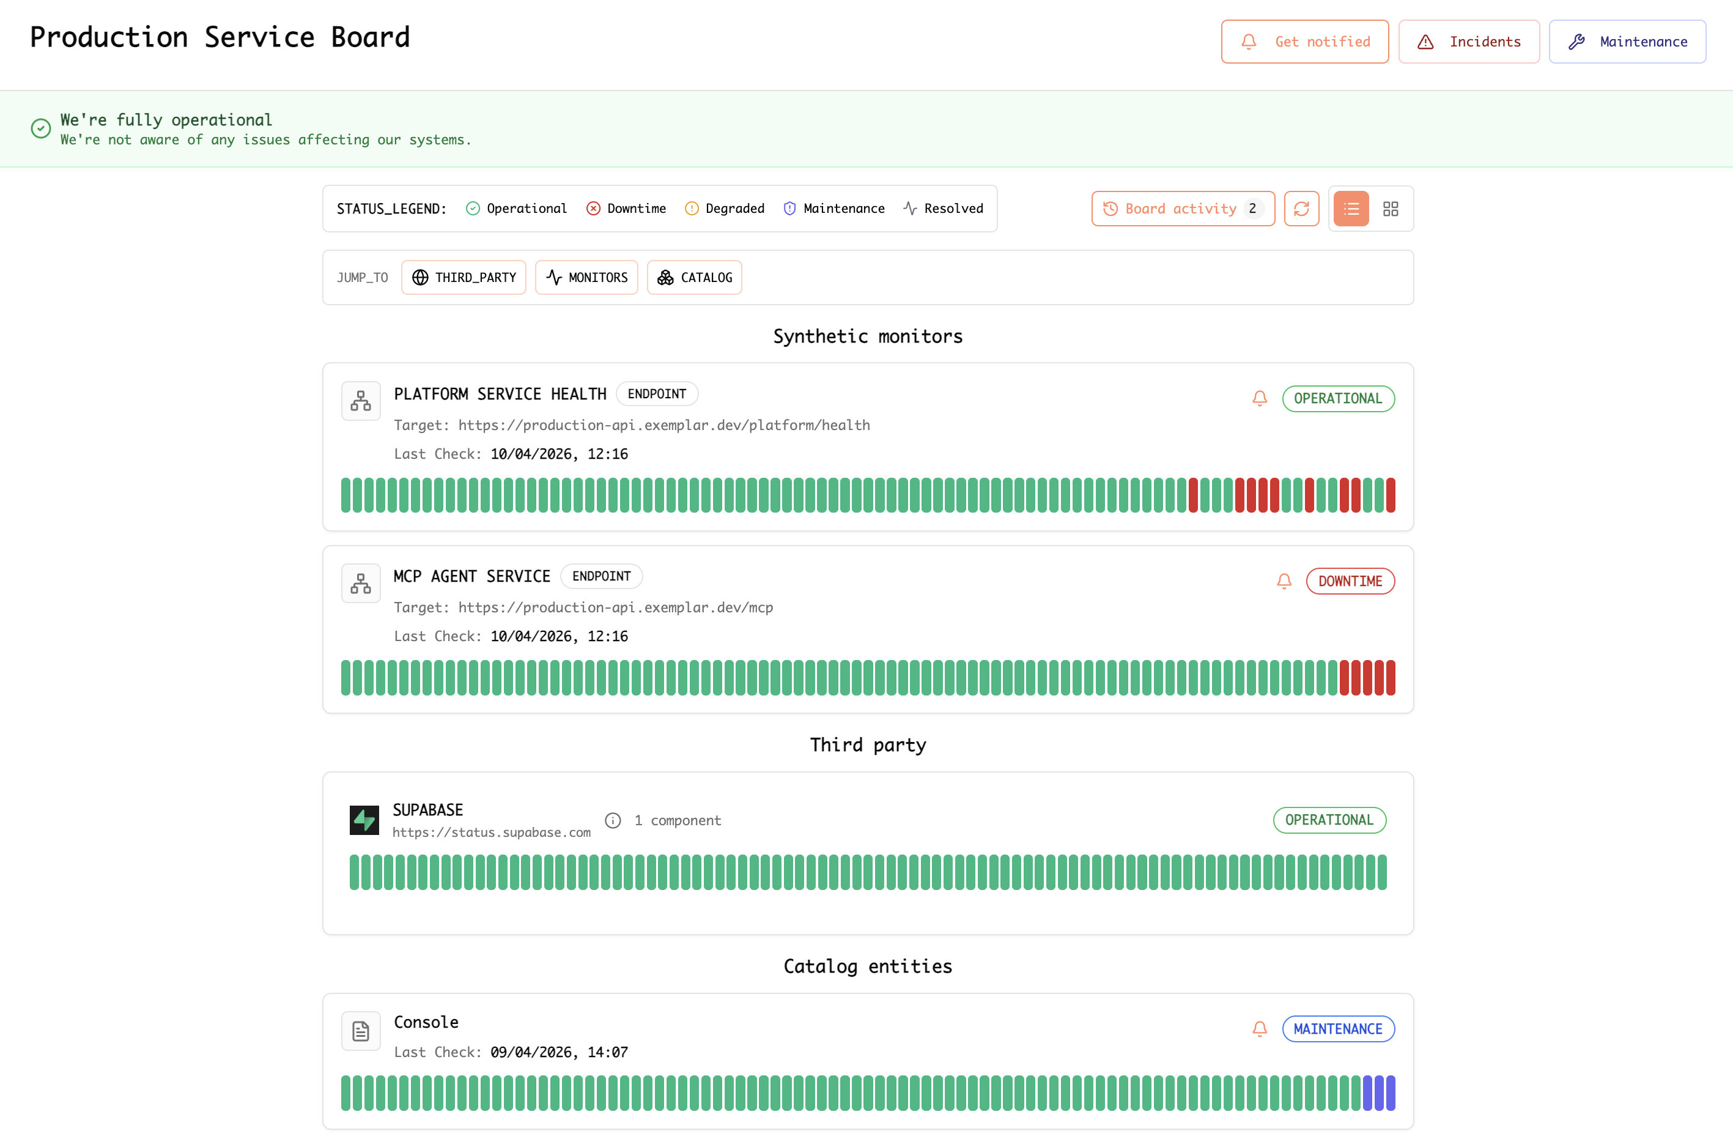Click bell icon for MCP Agent Service
This screenshot has width=1733, height=1139.
[1284, 581]
